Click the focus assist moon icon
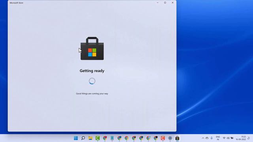 point(249,138)
